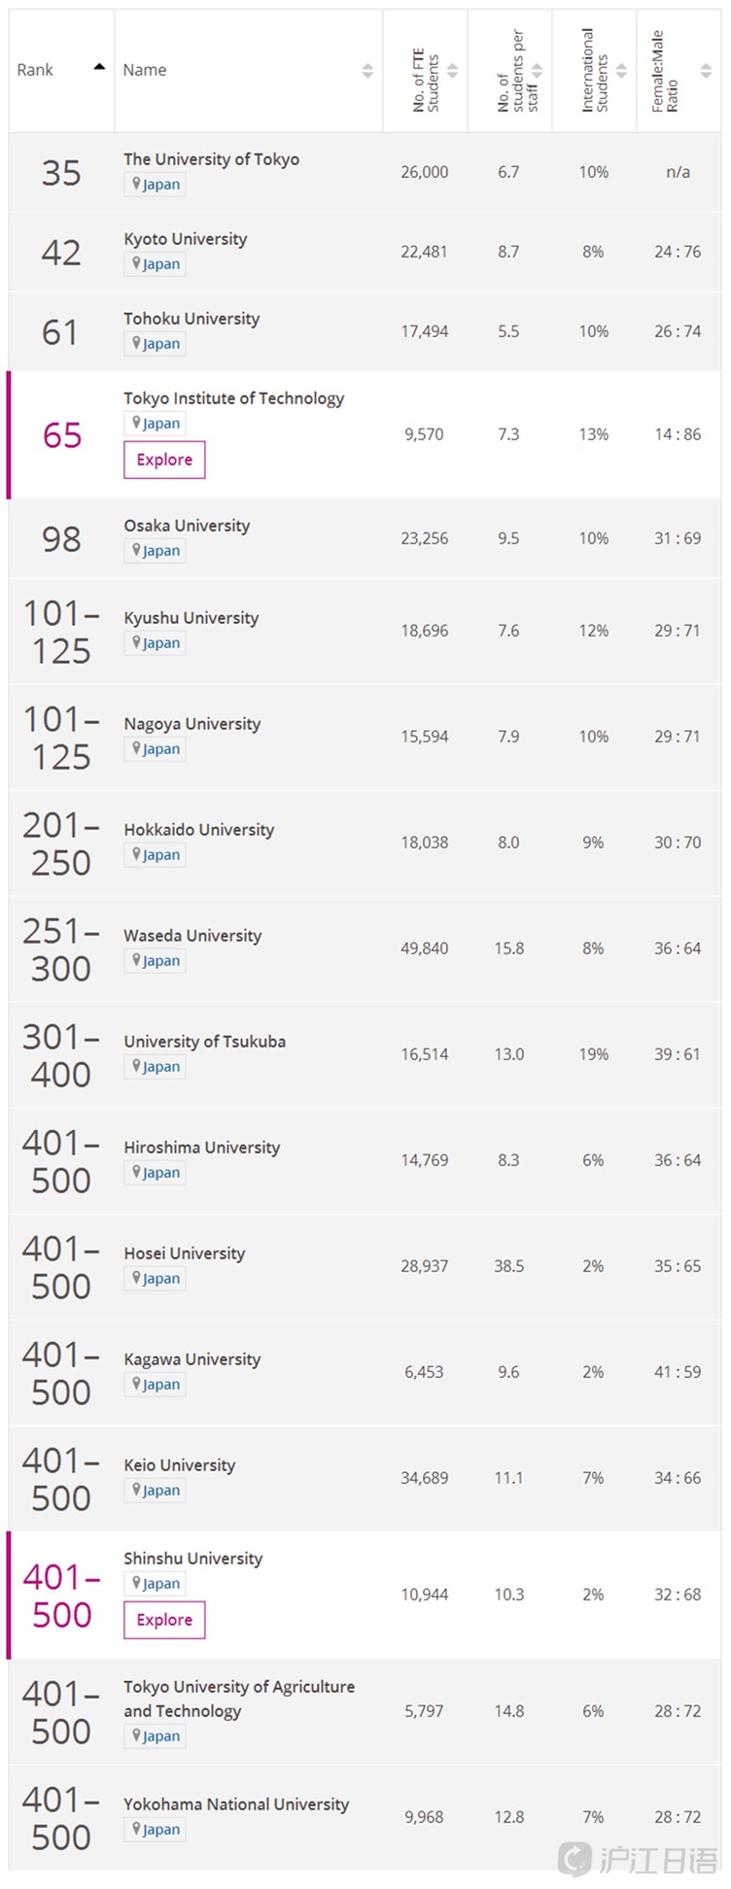The image size is (731, 1889).
Task: Click Explore button under Shinshu University
Action: pos(164,1620)
